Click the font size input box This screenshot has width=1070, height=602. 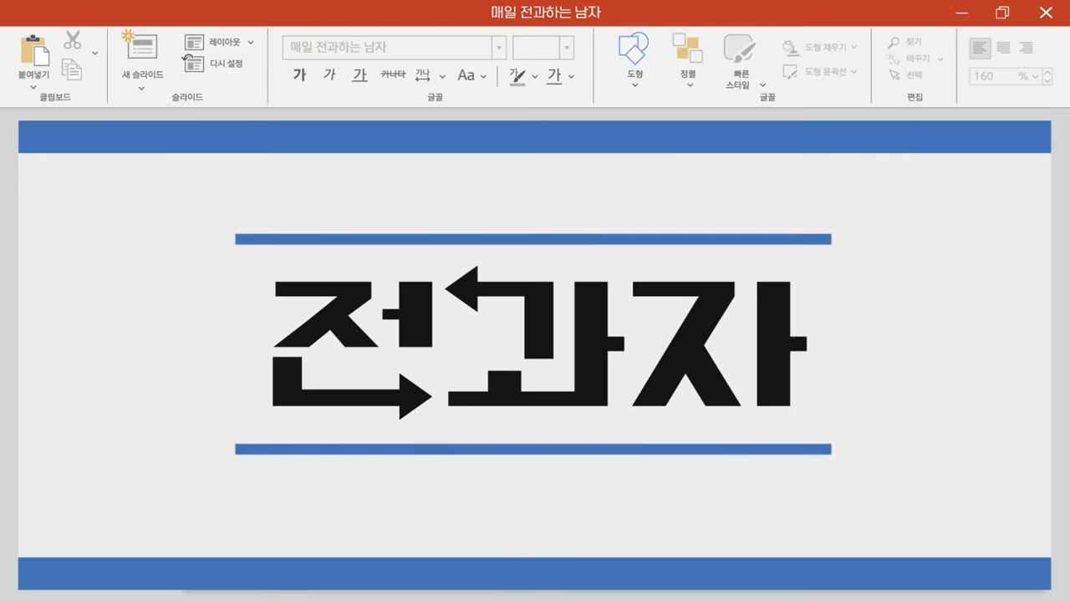click(536, 47)
